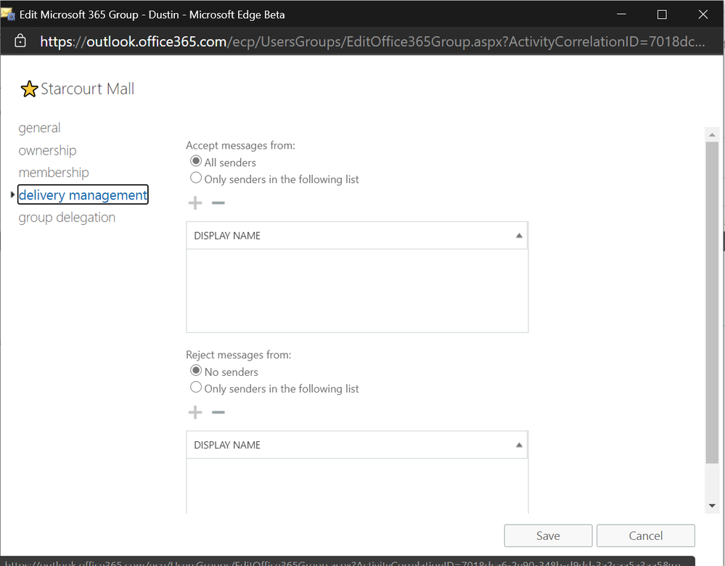Go to the group delegation tab

(67, 218)
